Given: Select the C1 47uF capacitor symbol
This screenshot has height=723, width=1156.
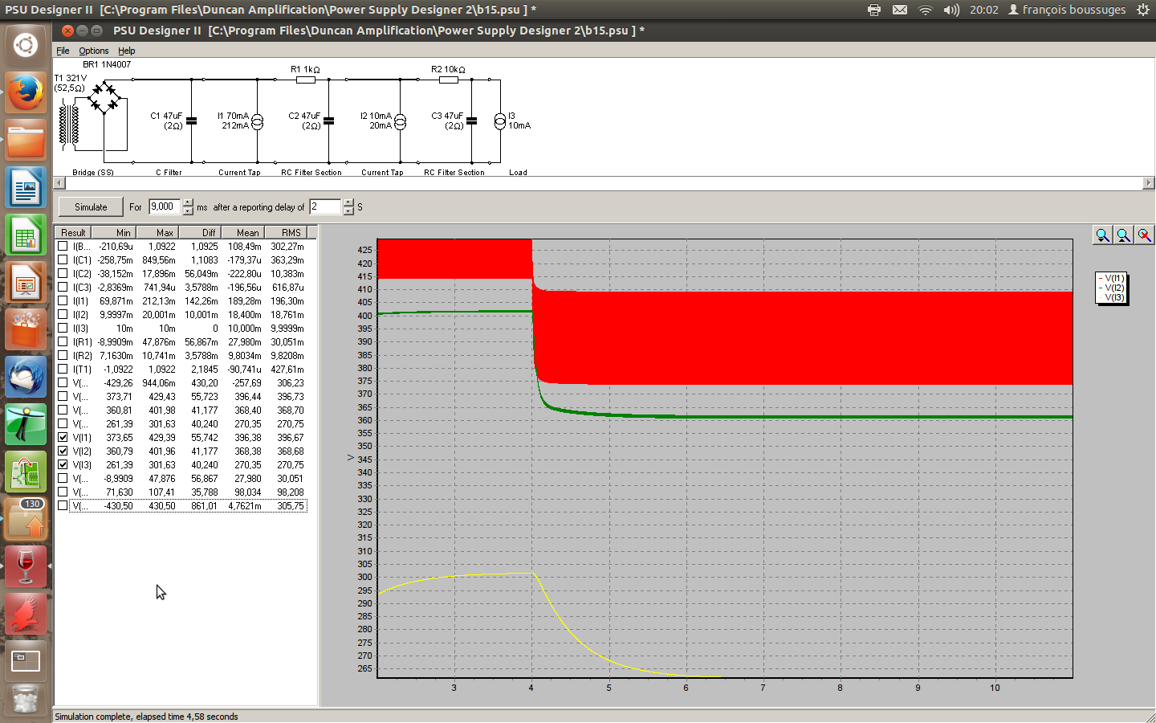Looking at the screenshot, I should click(x=191, y=121).
